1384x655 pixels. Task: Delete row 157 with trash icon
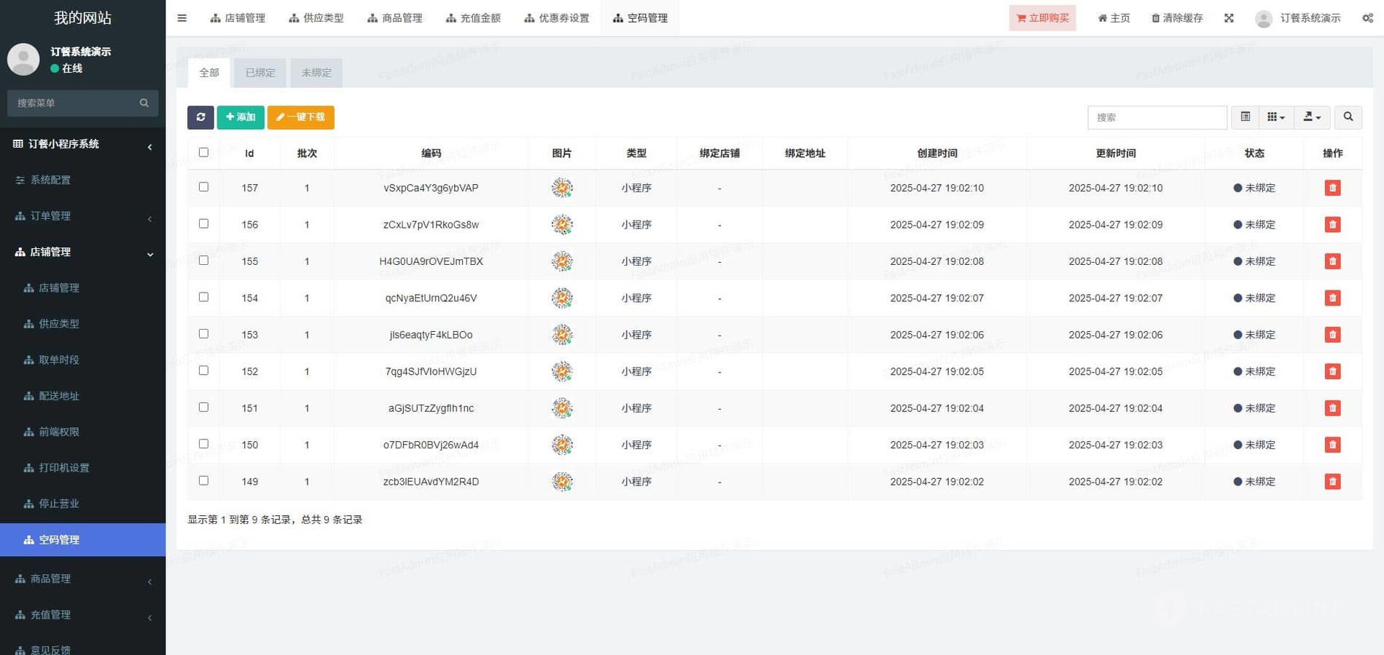tap(1332, 188)
